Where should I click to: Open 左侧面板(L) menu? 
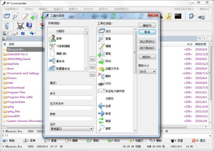11,9
